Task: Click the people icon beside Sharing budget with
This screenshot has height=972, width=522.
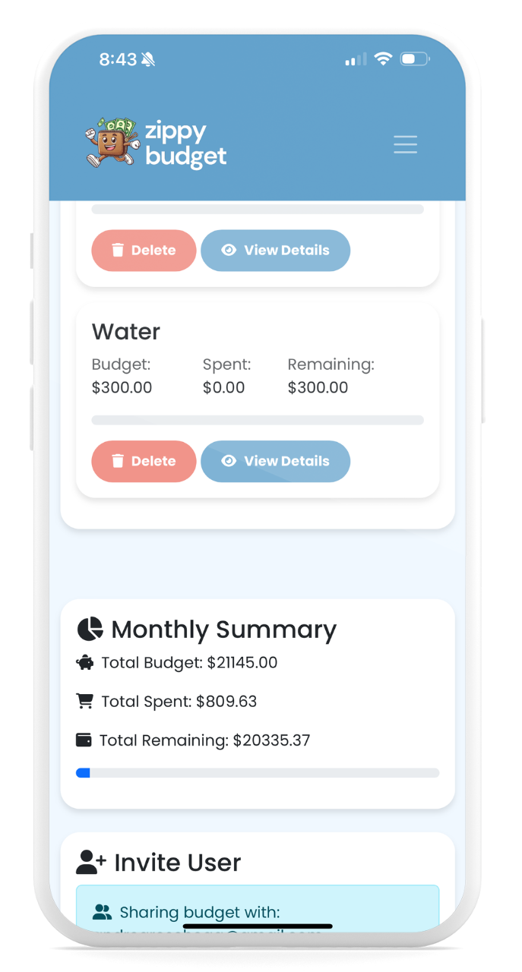Action: click(x=102, y=911)
